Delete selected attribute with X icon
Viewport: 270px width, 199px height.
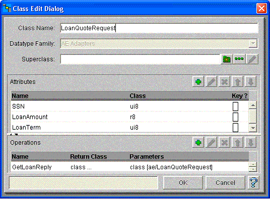[224, 82]
